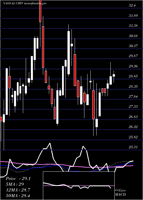Screen dimensions: 143x200
Task: Click the 5MA : 29 readout
Action: pos(15,184)
